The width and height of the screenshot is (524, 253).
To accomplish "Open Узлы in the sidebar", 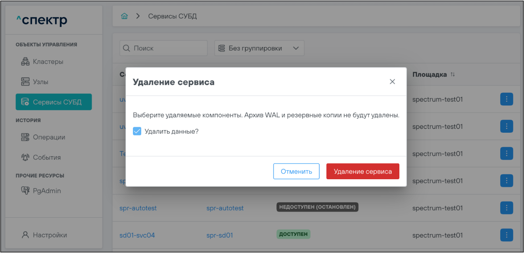I will 40,82.
